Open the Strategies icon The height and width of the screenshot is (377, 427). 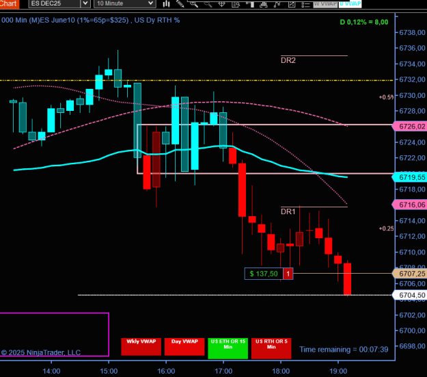coord(277,4)
